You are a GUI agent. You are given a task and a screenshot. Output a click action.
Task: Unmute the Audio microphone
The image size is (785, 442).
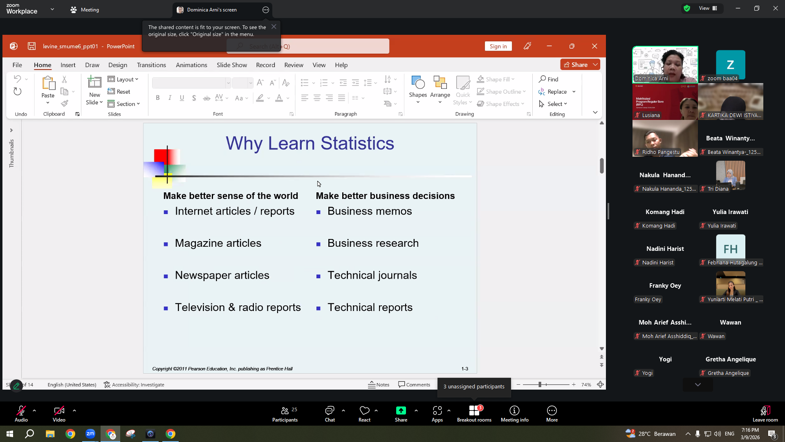click(21, 414)
